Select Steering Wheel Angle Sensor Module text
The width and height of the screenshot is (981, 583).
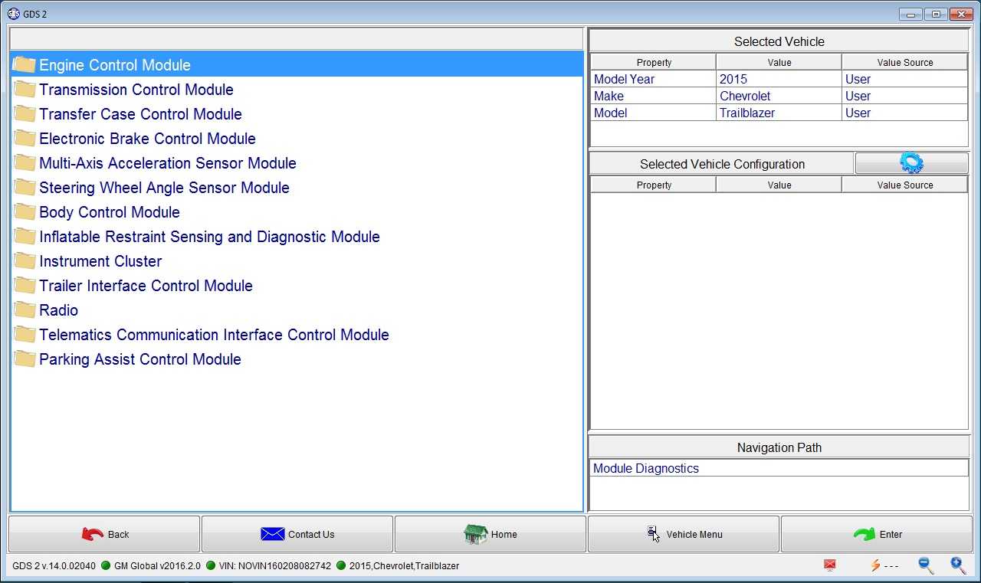point(164,188)
